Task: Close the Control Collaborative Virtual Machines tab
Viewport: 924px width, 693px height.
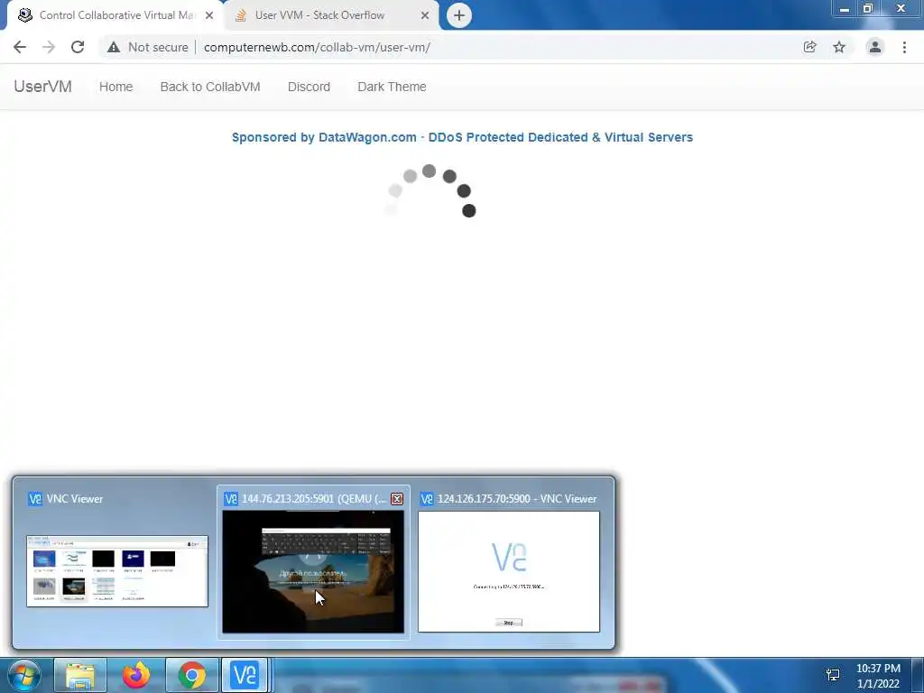Action: click(x=209, y=15)
